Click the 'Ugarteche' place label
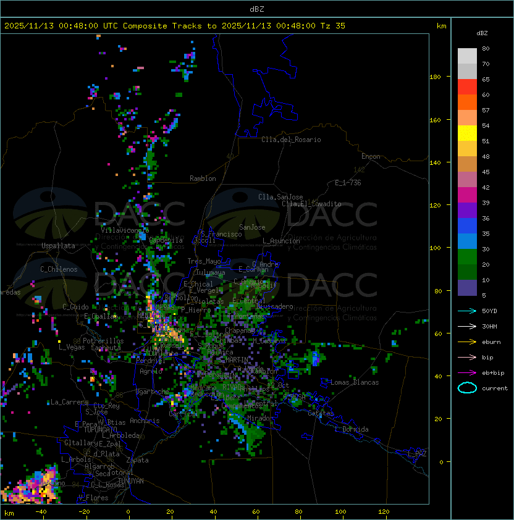514x520 pixels. [153, 392]
